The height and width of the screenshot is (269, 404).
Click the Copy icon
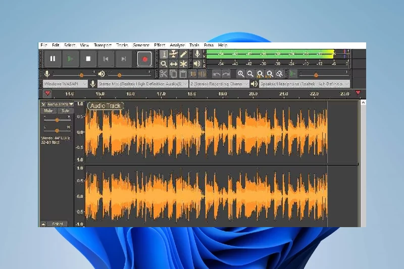[x=173, y=74]
